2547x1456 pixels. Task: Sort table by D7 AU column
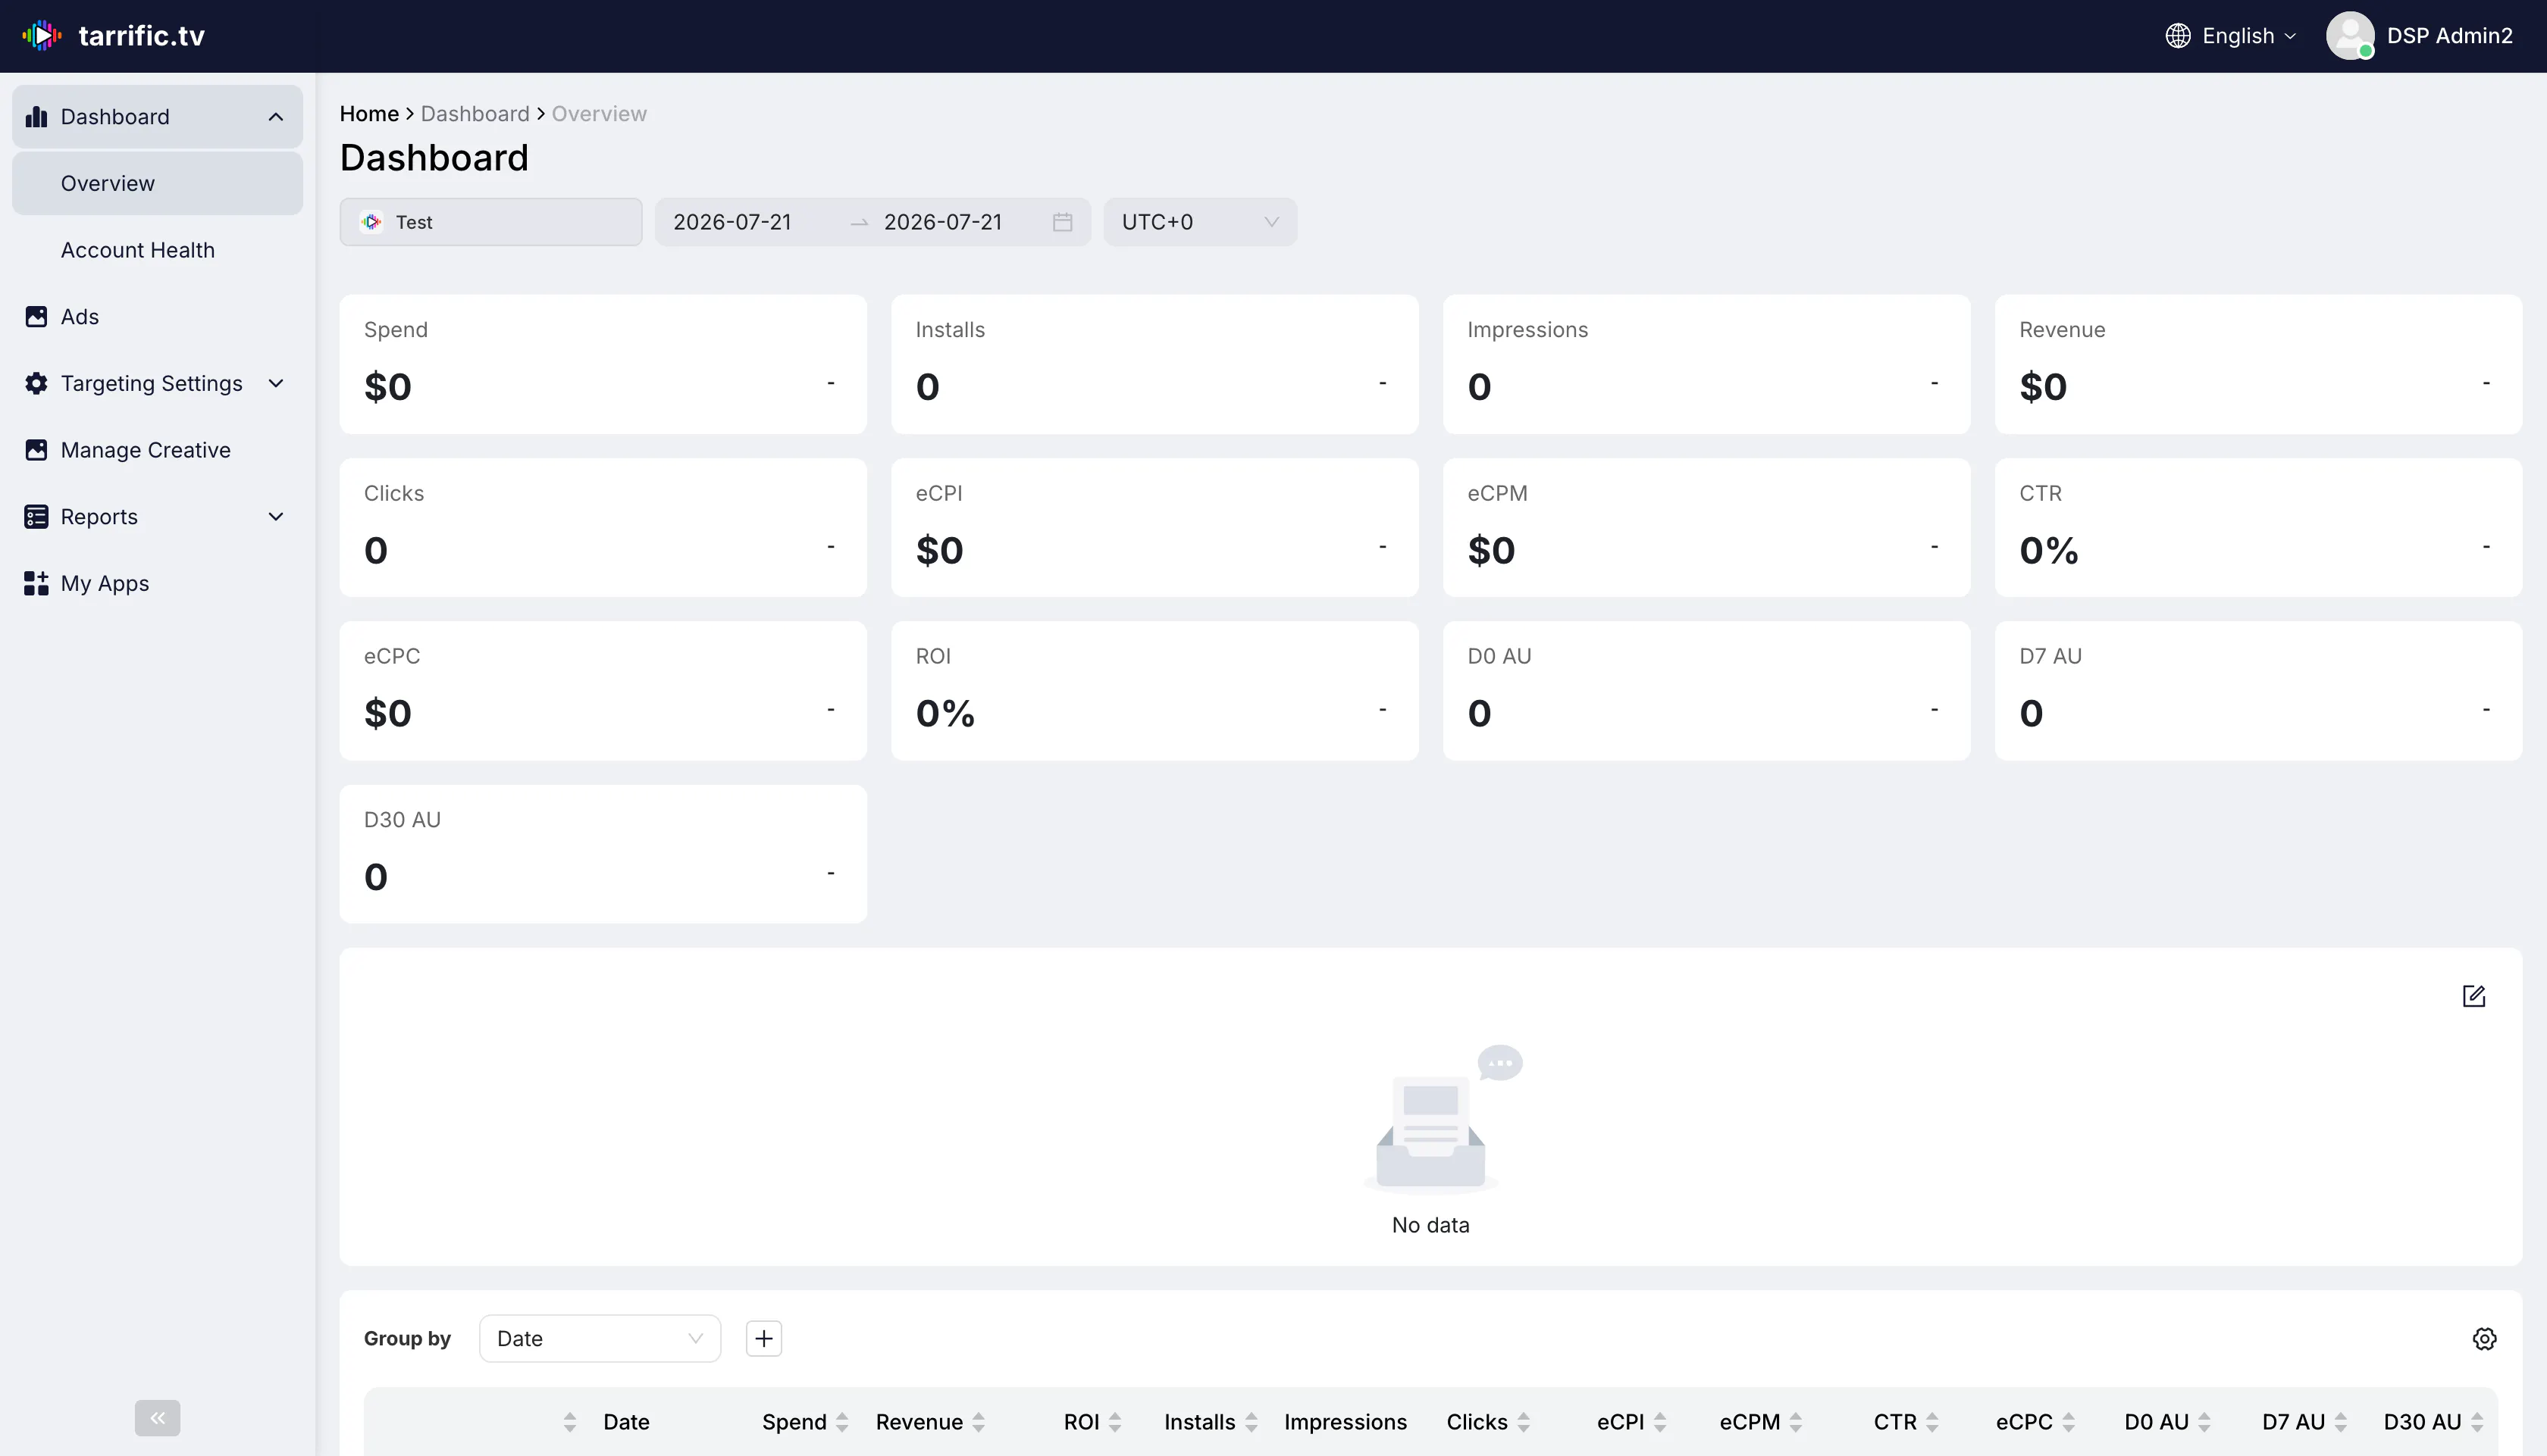click(2340, 1422)
